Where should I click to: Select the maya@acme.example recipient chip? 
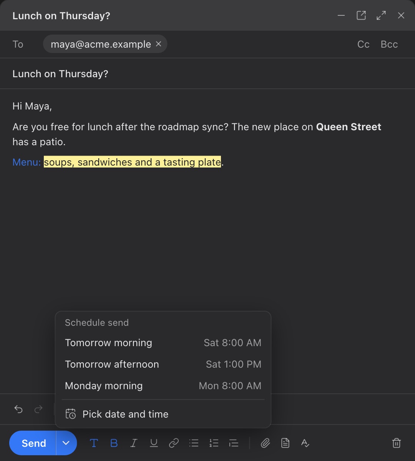pos(101,44)
